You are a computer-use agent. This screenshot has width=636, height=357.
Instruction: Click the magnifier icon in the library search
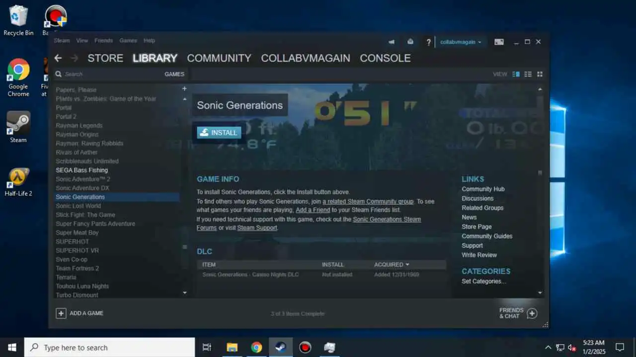(59, 74)
